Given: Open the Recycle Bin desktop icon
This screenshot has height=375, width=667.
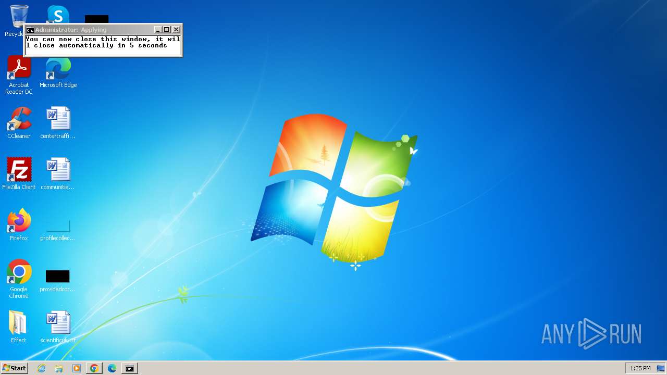Looking at the screenshot, I should [x=19, y=16].
